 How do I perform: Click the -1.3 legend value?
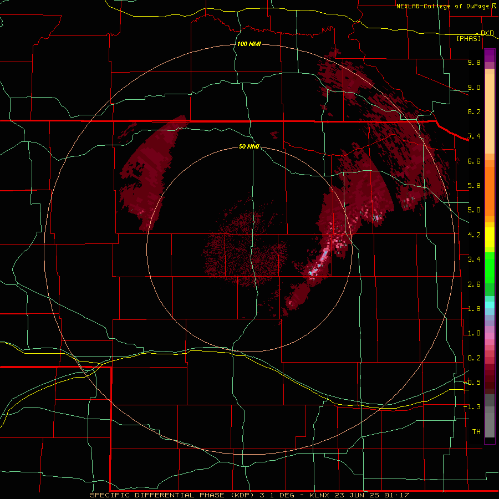pos(472,407)
